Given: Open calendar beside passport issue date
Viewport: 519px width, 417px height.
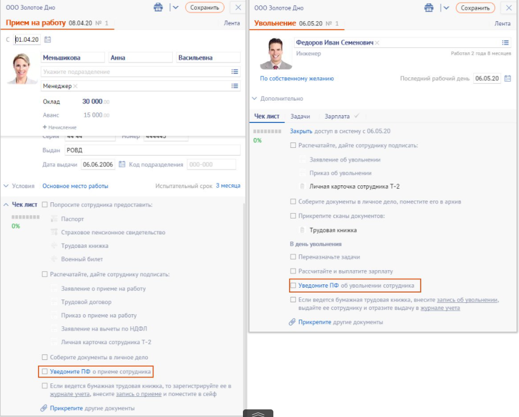Looking at the screenshot, I should click(122, 164).
